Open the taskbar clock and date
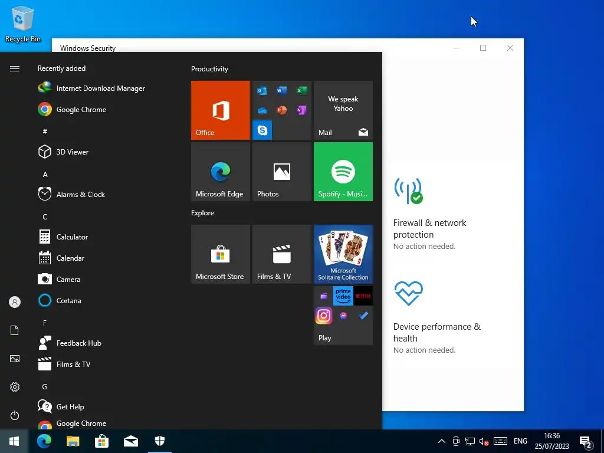 pyautogui.click(x=552, y=441)
